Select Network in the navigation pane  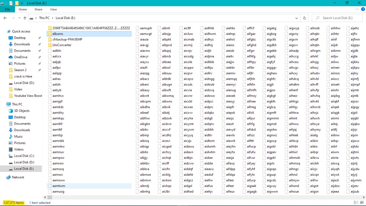click(18, 177)
